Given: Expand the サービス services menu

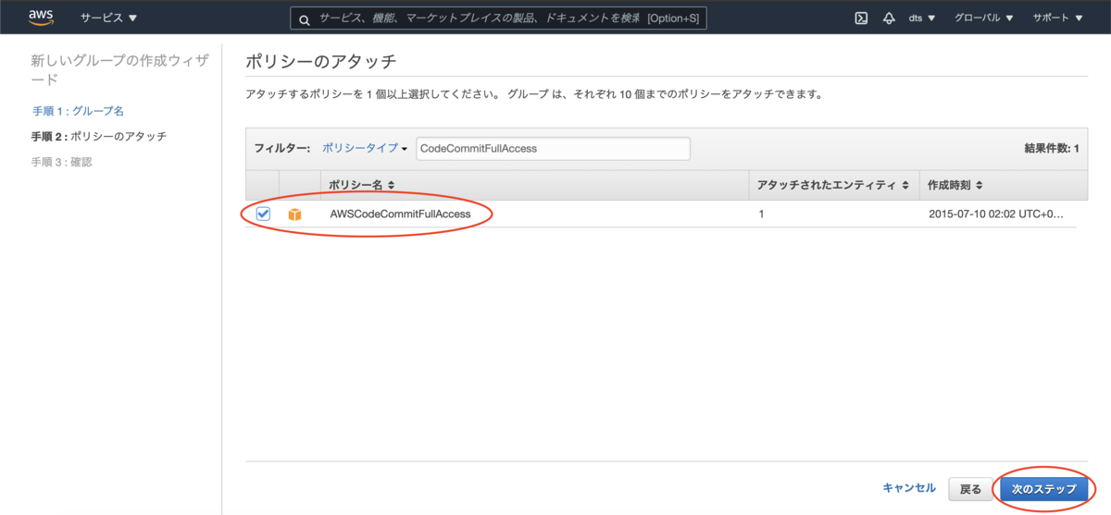Looking at the screenshot, I should click(x=108, y=18).
